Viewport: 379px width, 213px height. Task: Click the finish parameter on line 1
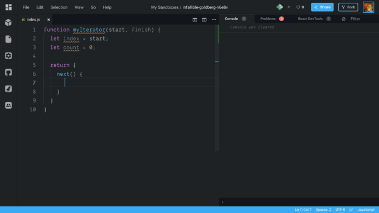[141, 30]
